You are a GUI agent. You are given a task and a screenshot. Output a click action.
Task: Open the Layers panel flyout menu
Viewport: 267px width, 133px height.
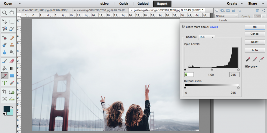[x=264, y=10]
